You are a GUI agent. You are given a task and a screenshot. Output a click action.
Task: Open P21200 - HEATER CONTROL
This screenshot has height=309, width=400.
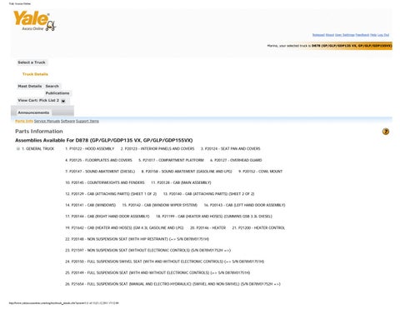click(258, 228)
